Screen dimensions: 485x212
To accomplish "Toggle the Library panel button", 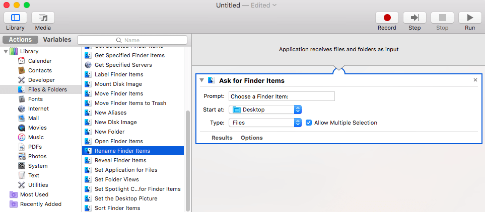I will (15, 18).
